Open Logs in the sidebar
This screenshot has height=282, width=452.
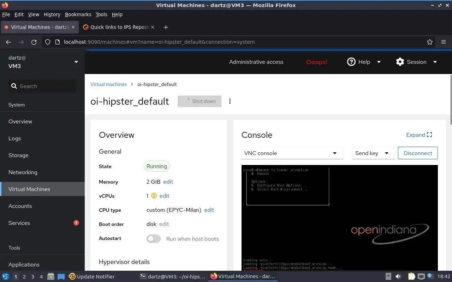tap(42, 138)
